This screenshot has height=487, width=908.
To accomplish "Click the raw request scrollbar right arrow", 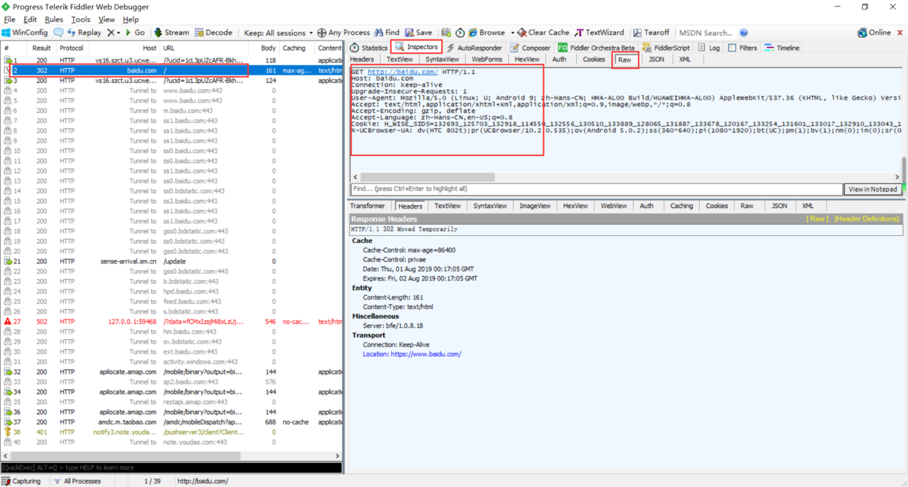I will [x=897, y=177].
